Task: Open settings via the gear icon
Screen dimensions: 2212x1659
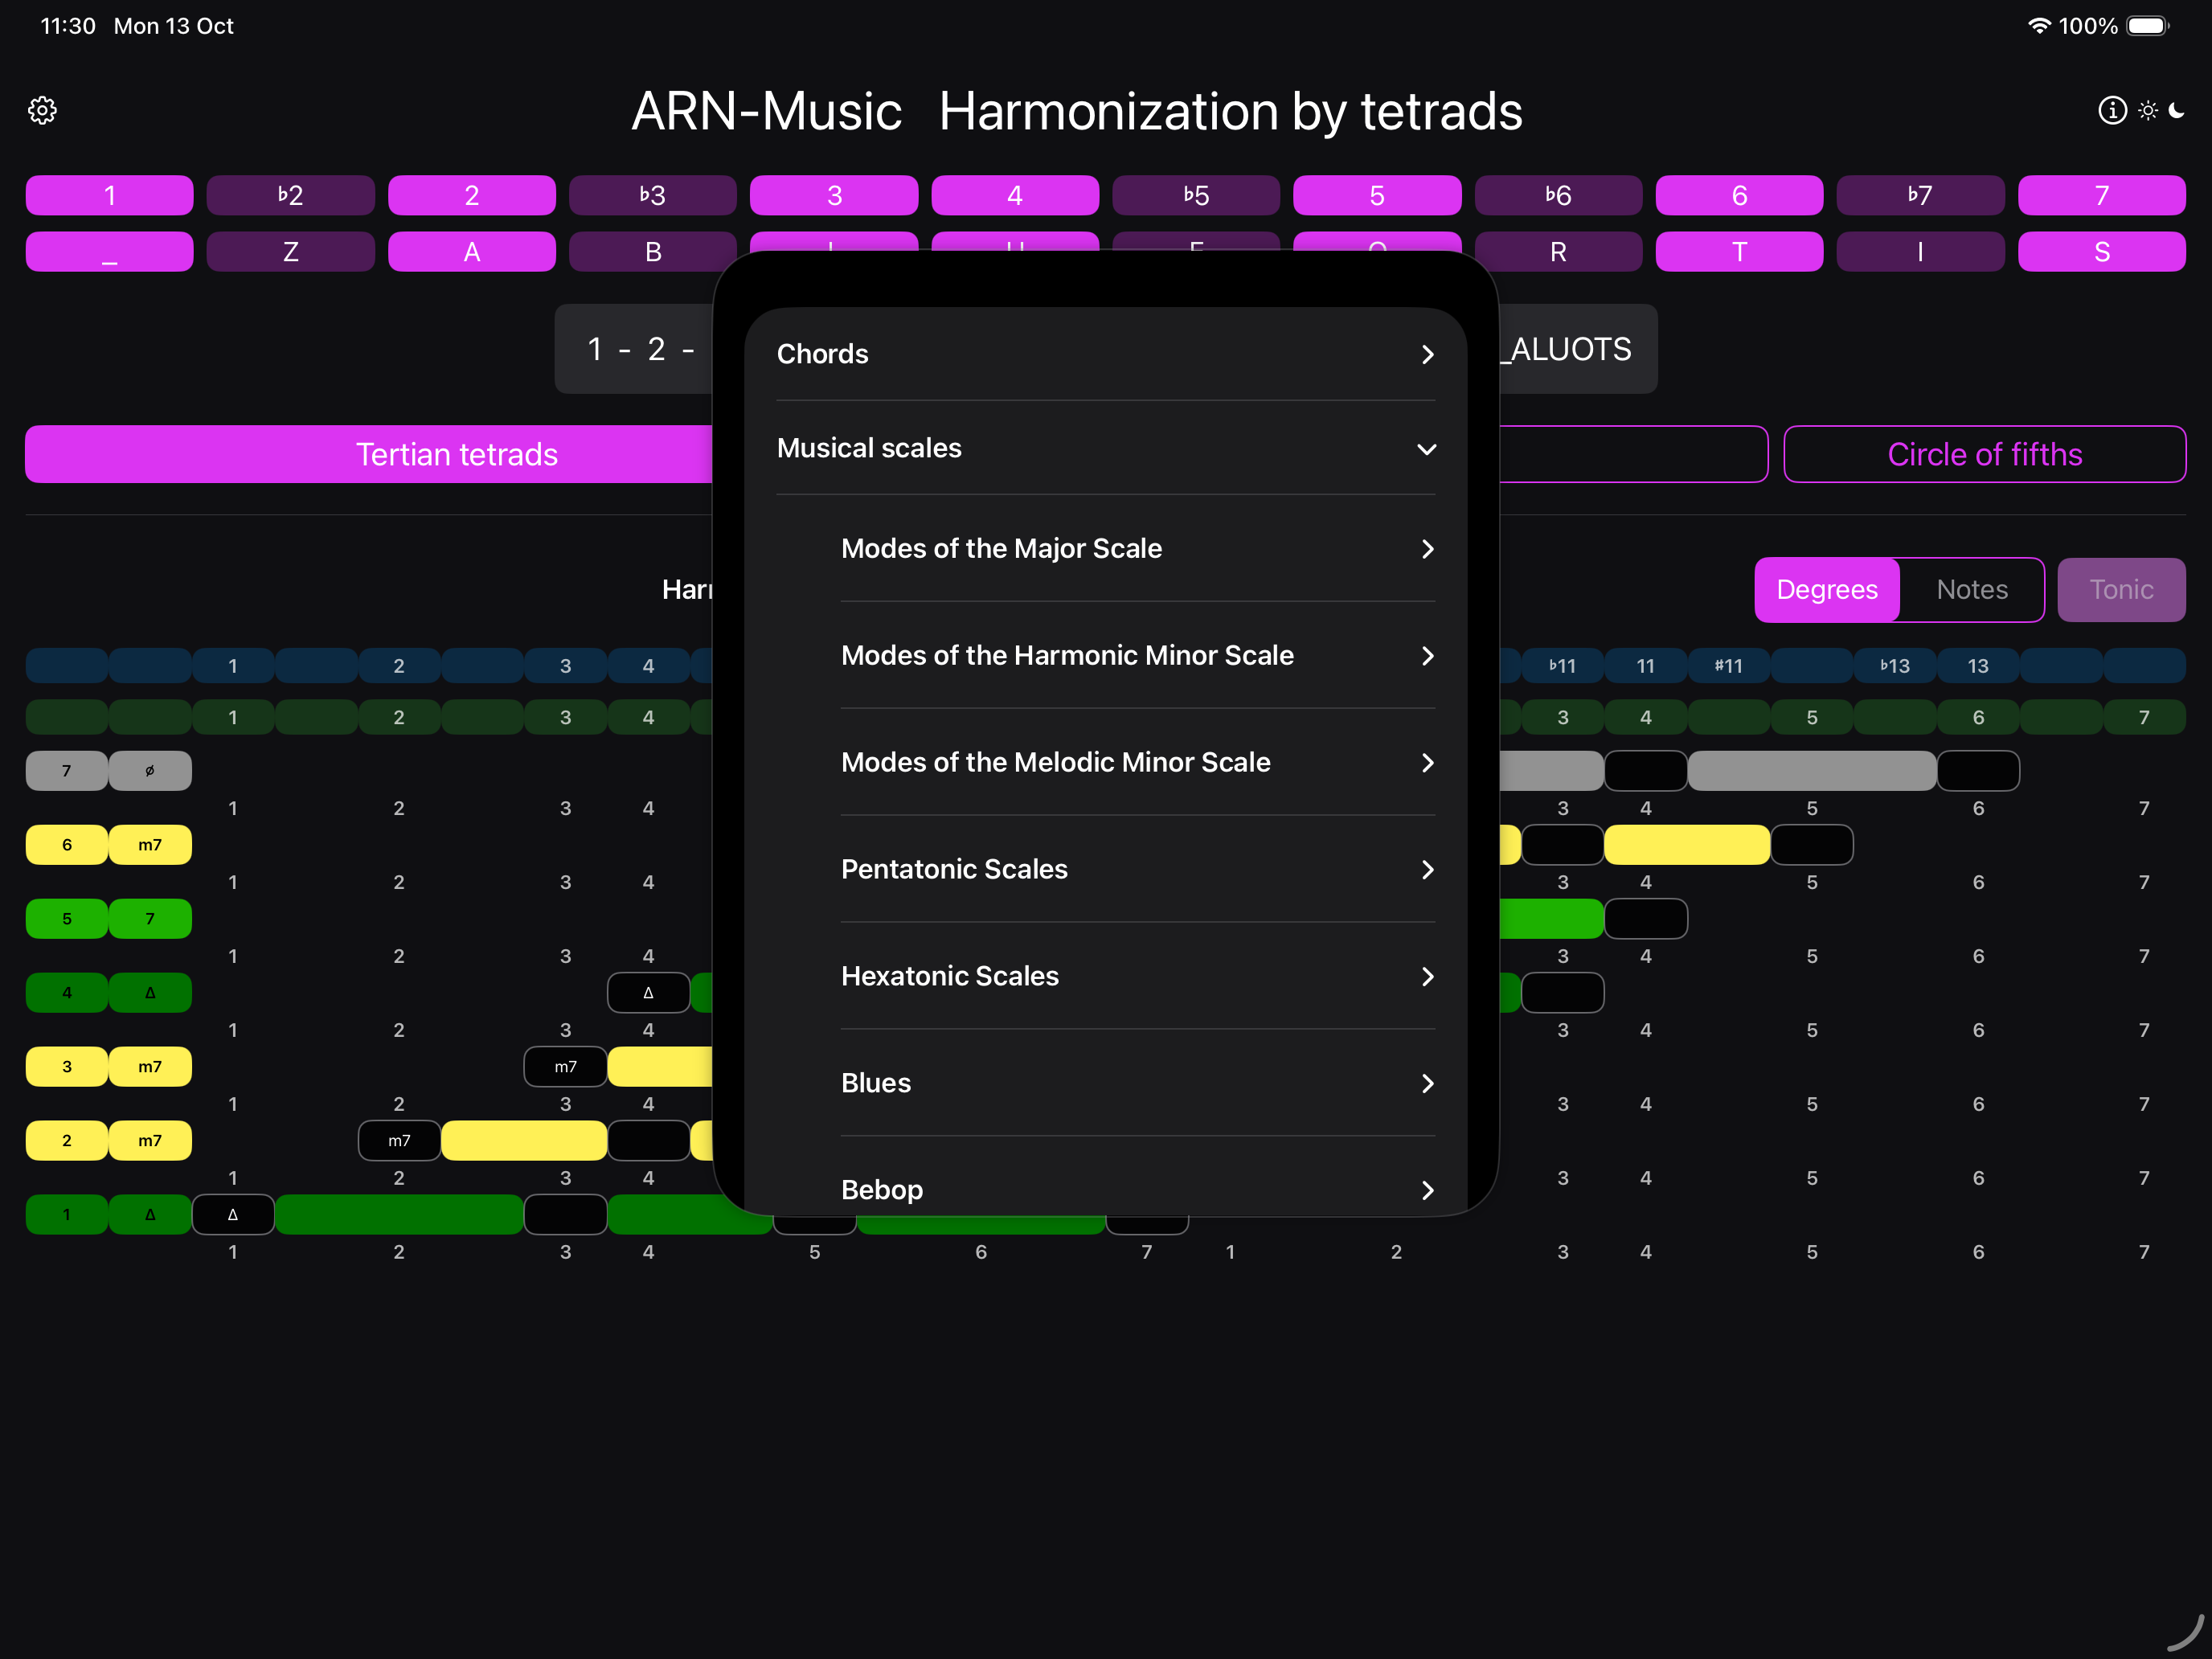Action: pos(42,110)
